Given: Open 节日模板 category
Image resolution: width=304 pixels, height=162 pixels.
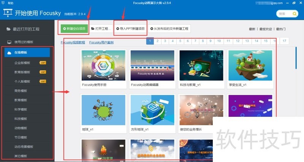Looking at the screenshot, I should pos(21,137).
